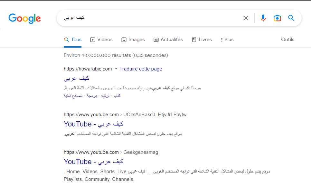Expand the Plus menu

tap(227, 40)
